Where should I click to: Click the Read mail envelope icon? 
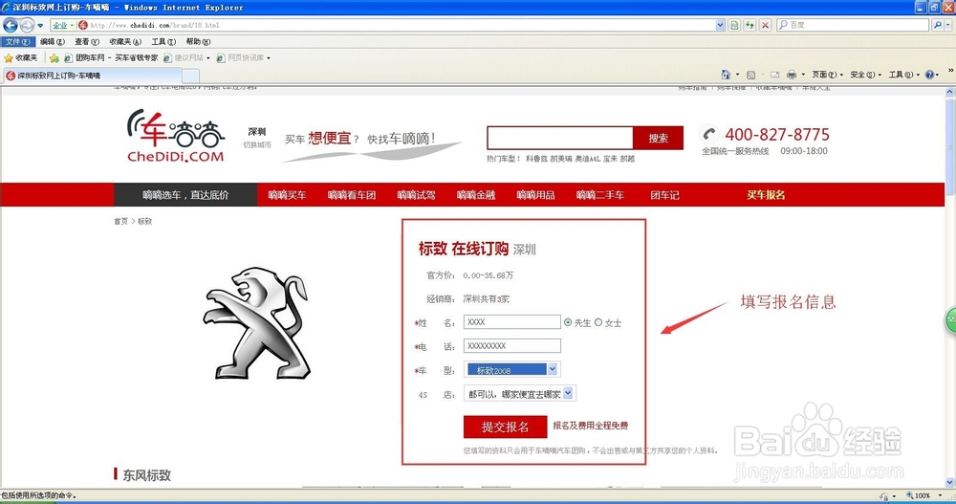[774, 75]
